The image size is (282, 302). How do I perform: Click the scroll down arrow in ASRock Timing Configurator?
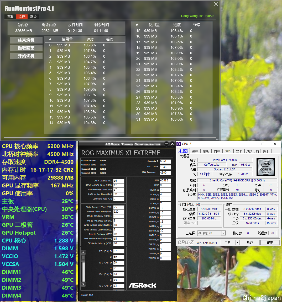(x=83, y=284)
